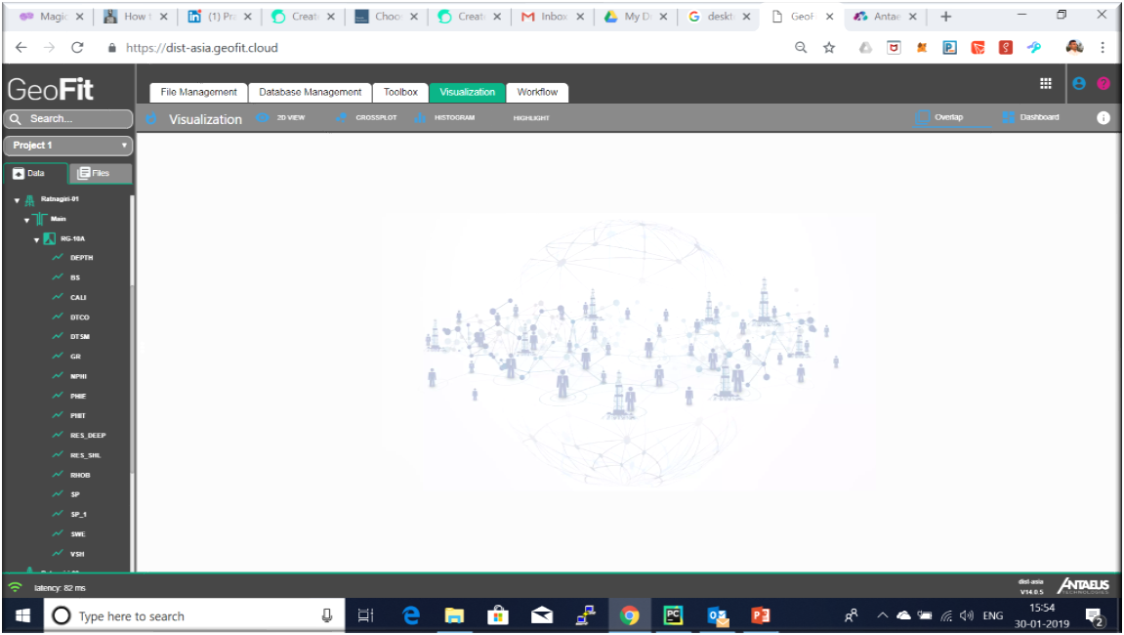This screenshot has height=635, width=1124.
Task: Open PowerPoint from the taskbar
Action: pos(761,615)
